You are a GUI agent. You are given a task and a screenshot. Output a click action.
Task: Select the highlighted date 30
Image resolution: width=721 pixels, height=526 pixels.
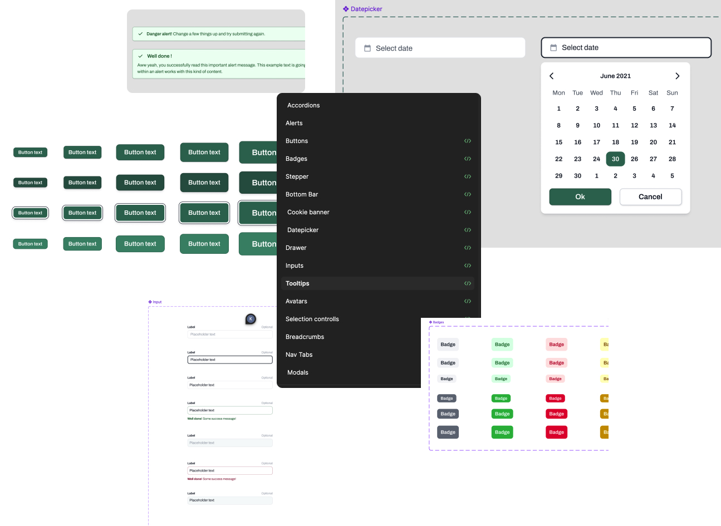pyautogui.click(x=615, y=159)
